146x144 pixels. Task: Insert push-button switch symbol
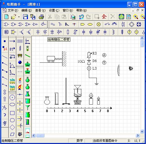tap(115, 24)
